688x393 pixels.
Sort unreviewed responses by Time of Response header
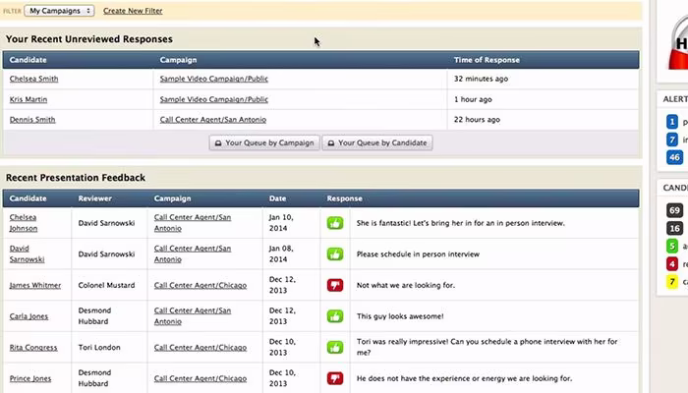487,60
